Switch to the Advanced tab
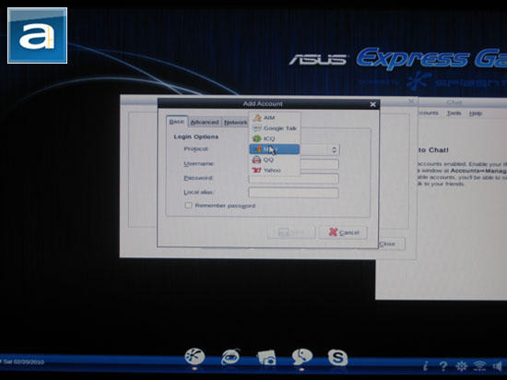Screen dimensions: 507x380 point(205,123)
